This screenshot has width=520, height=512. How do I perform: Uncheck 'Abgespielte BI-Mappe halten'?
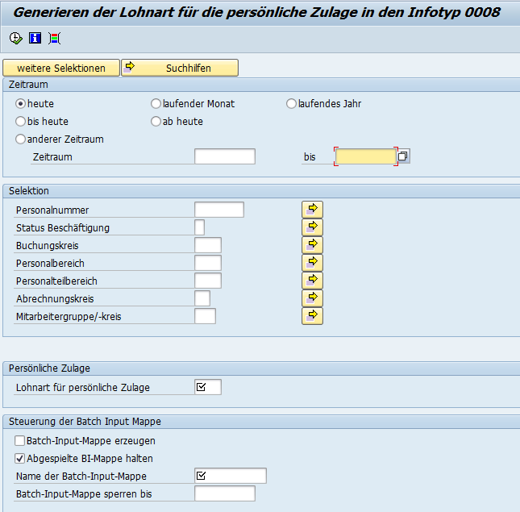(x=20, y=459)
